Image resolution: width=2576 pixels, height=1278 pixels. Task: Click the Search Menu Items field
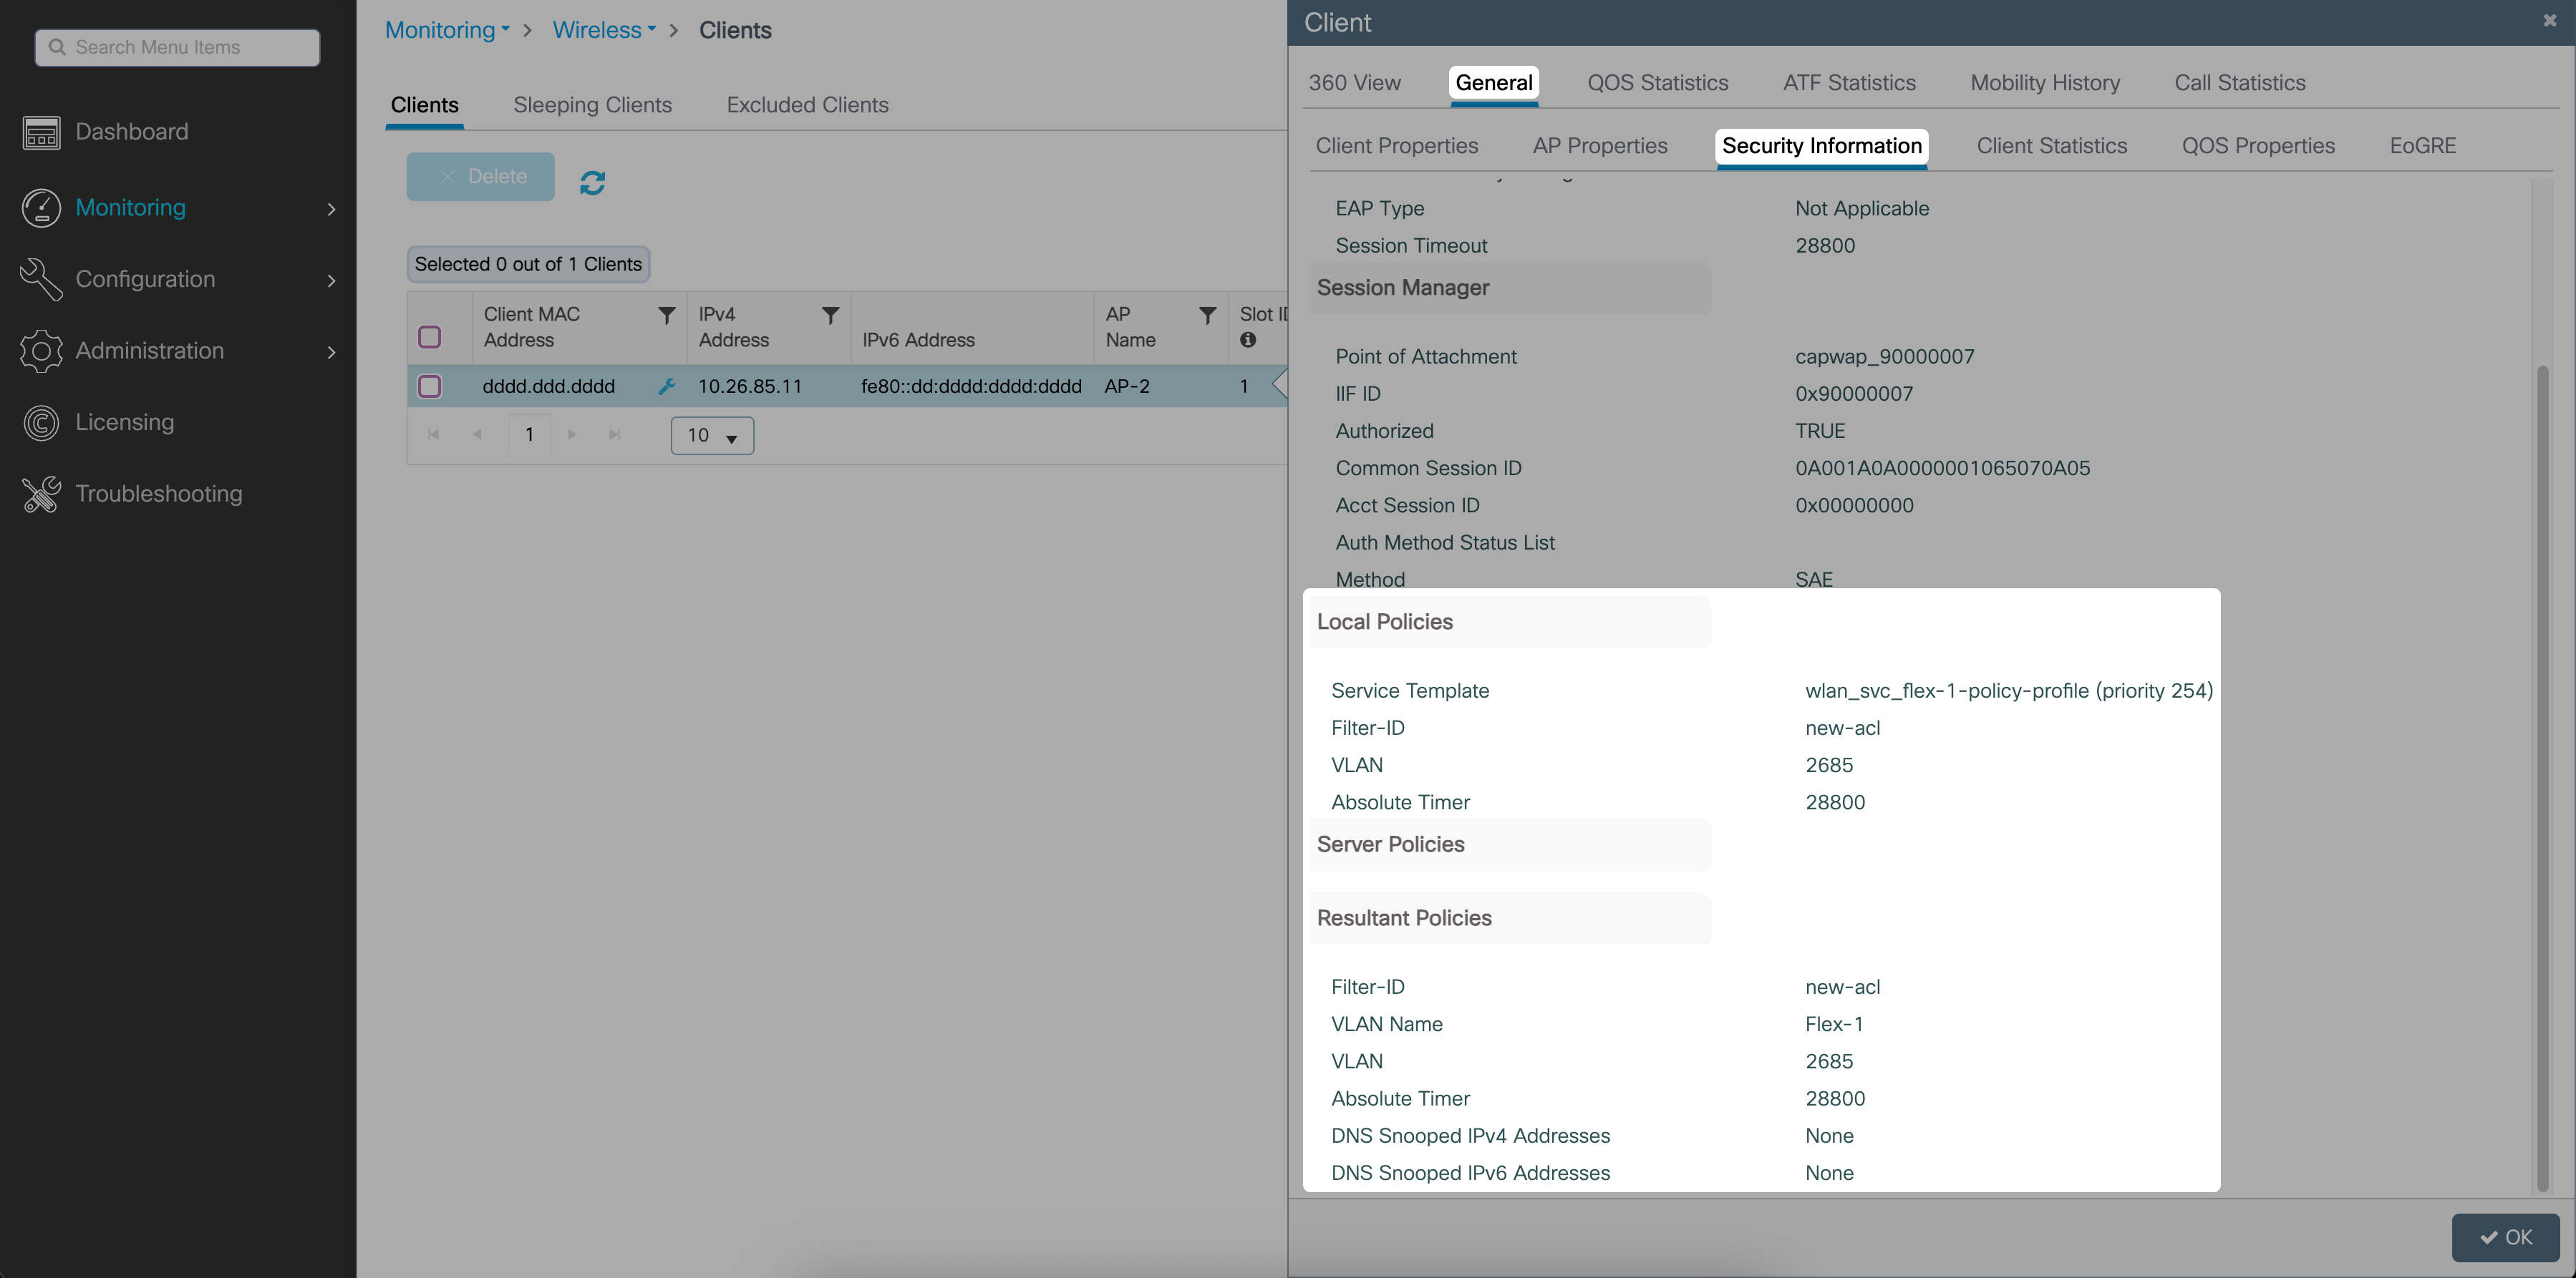[178, 48]
